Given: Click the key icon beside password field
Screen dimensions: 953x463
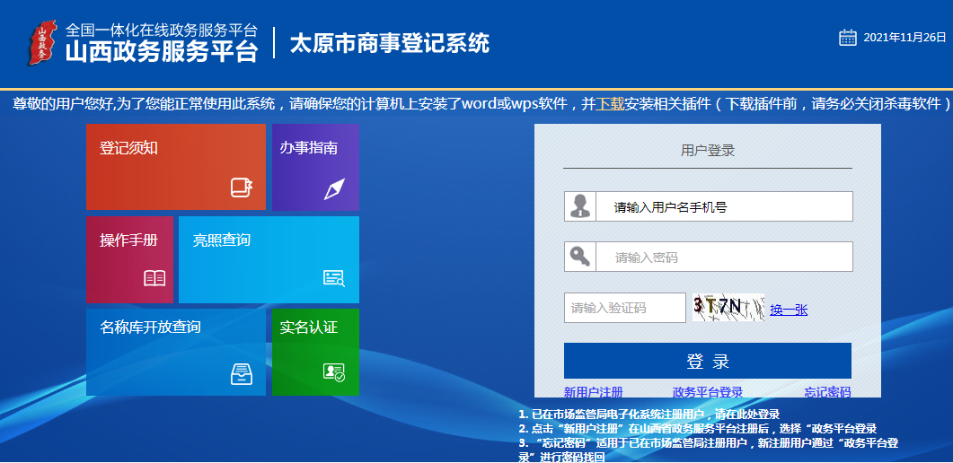Looking at the screenshot, I should coord(579,258).
